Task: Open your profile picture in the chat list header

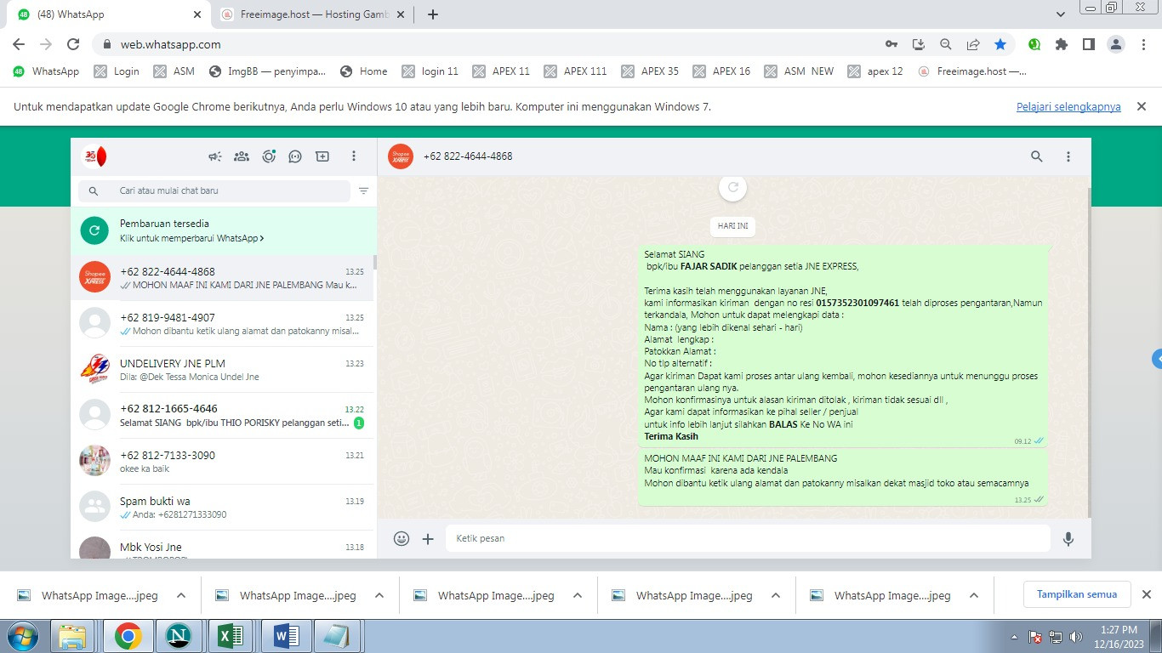Action: click(x=94, y=156)
